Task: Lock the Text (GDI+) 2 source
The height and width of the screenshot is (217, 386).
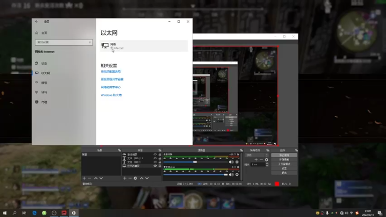Action: tap(160, 158)
